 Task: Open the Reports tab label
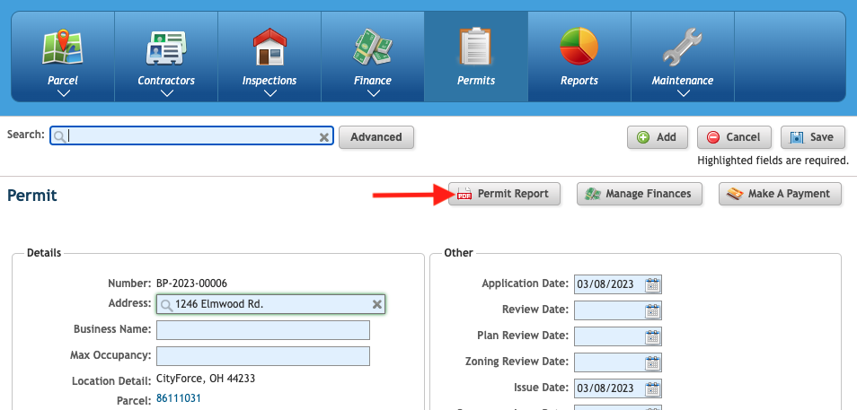tap(579, 80)
